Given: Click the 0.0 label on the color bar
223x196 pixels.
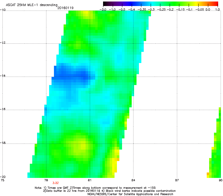Looking at the screenshot, I should coord(208,10).
